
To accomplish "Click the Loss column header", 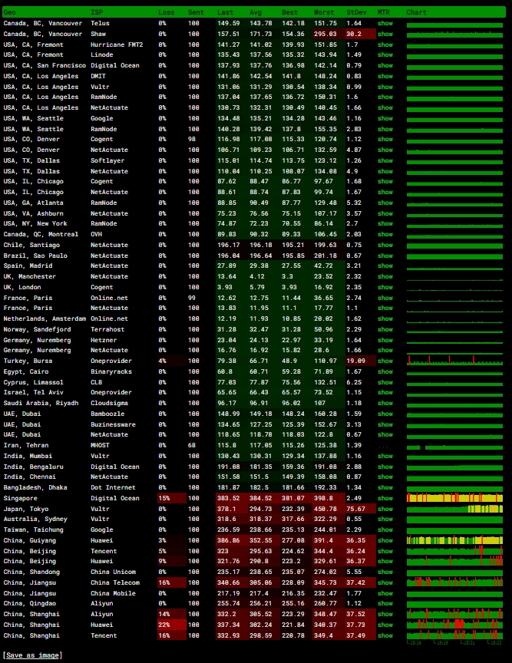I will tap(167, 12).
